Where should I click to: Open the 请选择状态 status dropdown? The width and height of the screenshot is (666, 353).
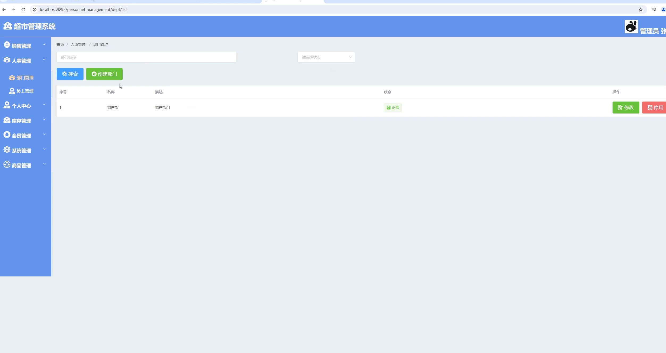coord(326,57)
